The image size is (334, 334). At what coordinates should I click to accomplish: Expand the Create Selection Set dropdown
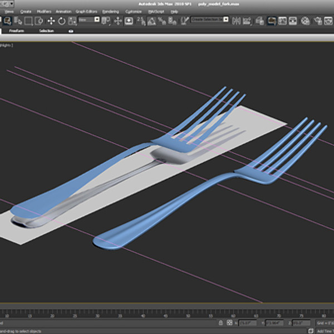pos(210,19)
